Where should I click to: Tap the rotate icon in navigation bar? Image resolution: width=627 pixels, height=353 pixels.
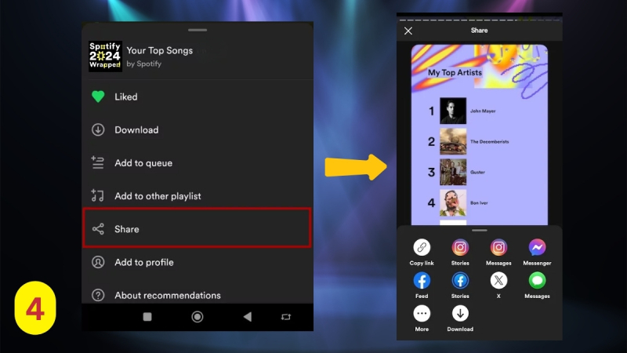pos(286,317)
